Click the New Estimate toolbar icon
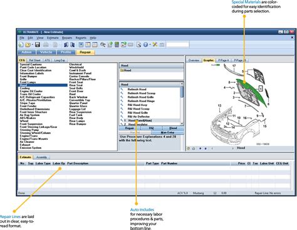The height and width of the screenshot is (230, 297). pos(21,44)
